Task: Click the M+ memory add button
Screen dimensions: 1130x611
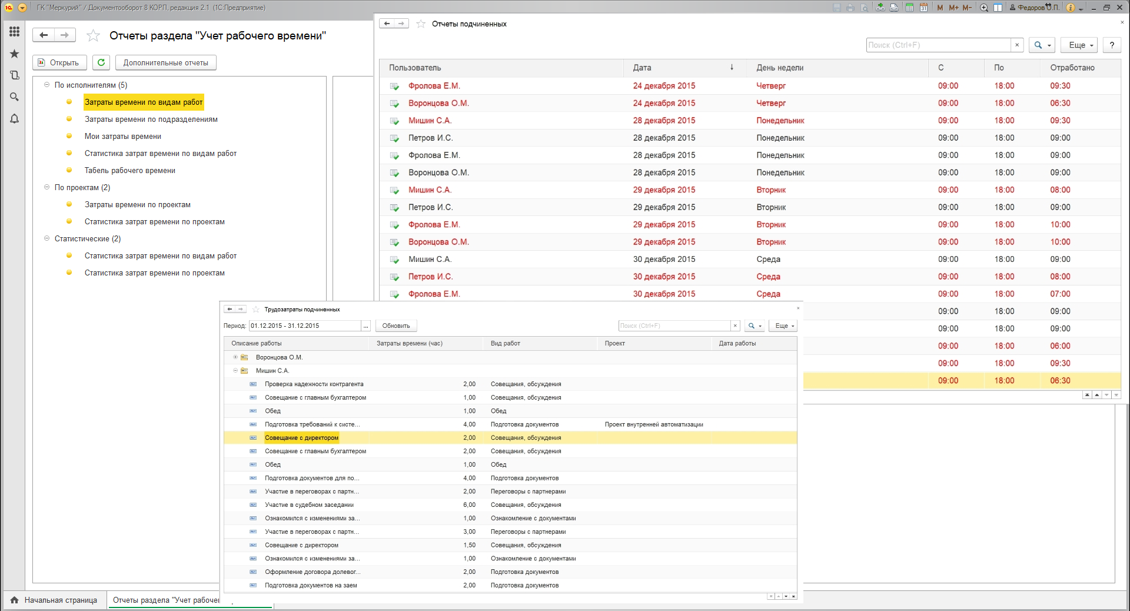Action: click(953, 8)
